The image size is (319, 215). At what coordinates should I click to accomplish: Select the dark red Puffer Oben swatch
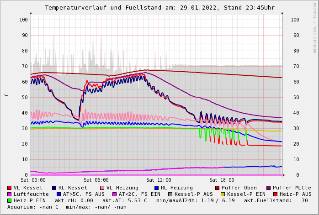click(218, 188)
